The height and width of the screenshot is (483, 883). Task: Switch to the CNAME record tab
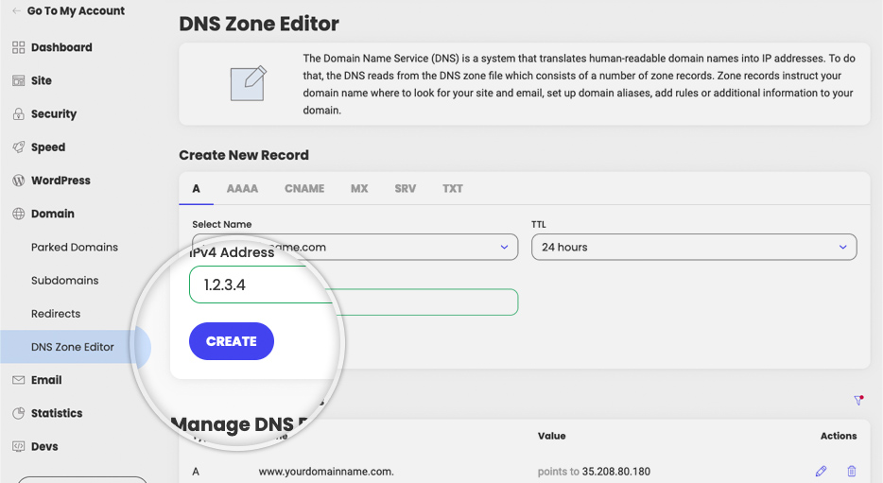[304, 189]
